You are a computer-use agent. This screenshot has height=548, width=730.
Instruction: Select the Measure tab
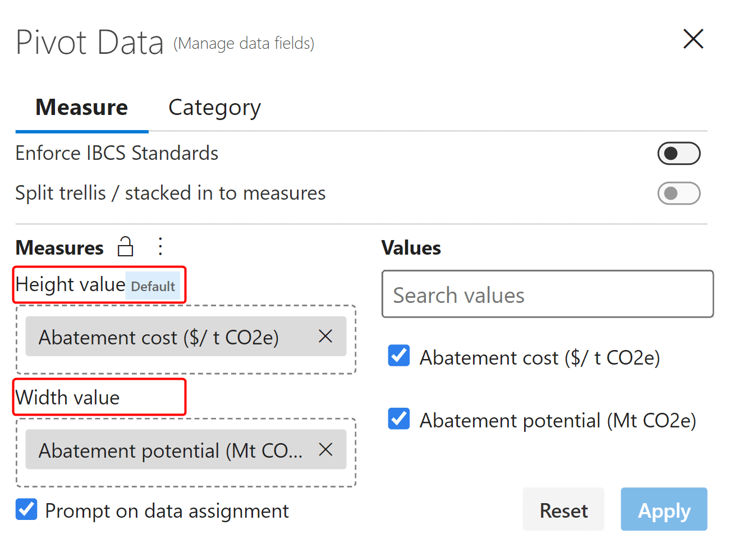click(x=81, y=107)
